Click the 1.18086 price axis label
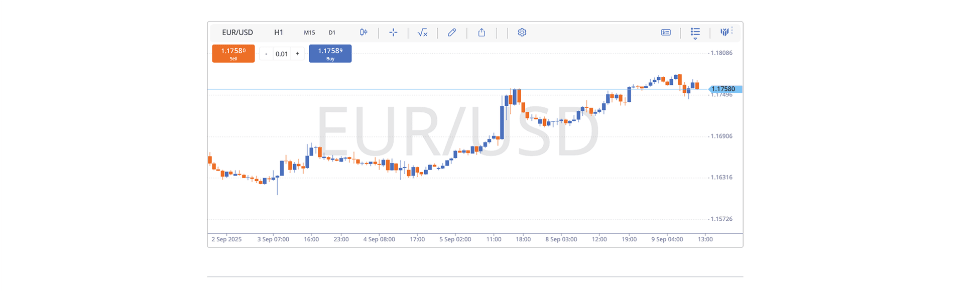 point(722,53)
